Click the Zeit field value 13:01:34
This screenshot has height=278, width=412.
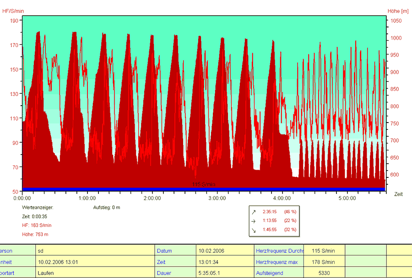[208, 262]
